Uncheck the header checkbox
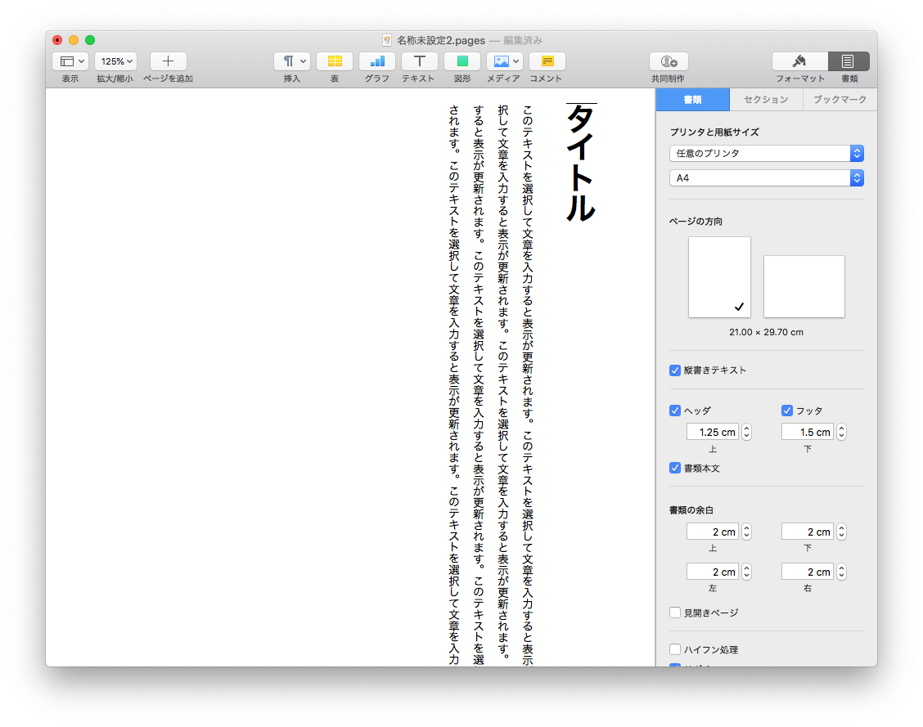Screen dimensions: 923x727 [x=675, y=411]
